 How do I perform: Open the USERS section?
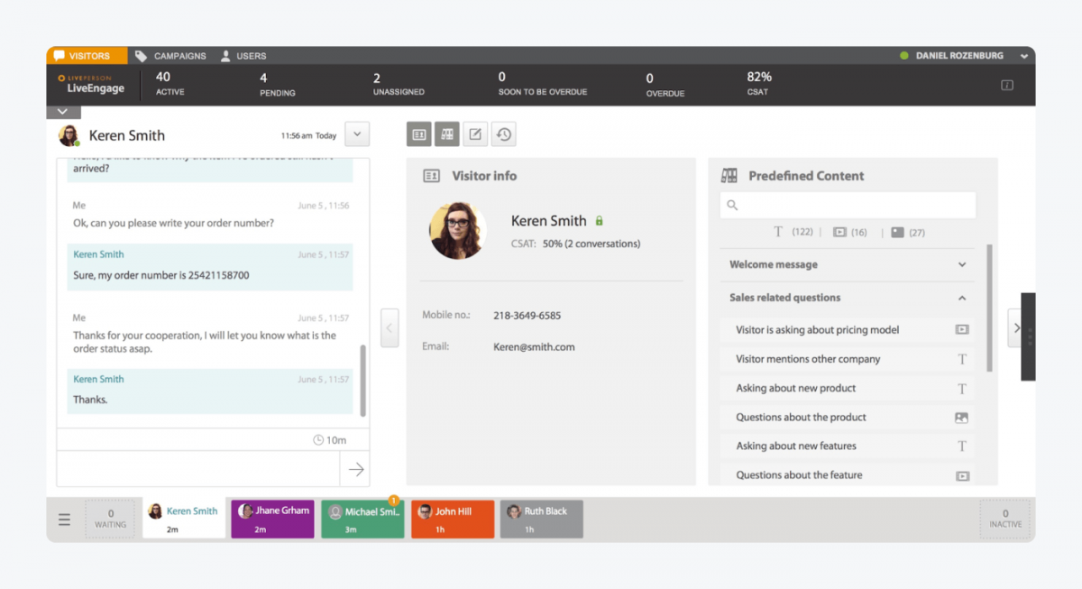pyautogui.click(x=242, y=55)
